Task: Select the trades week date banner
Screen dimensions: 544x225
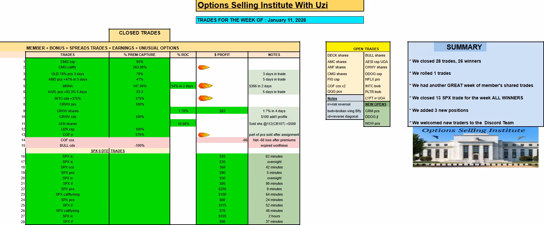Action: [280, 20]
